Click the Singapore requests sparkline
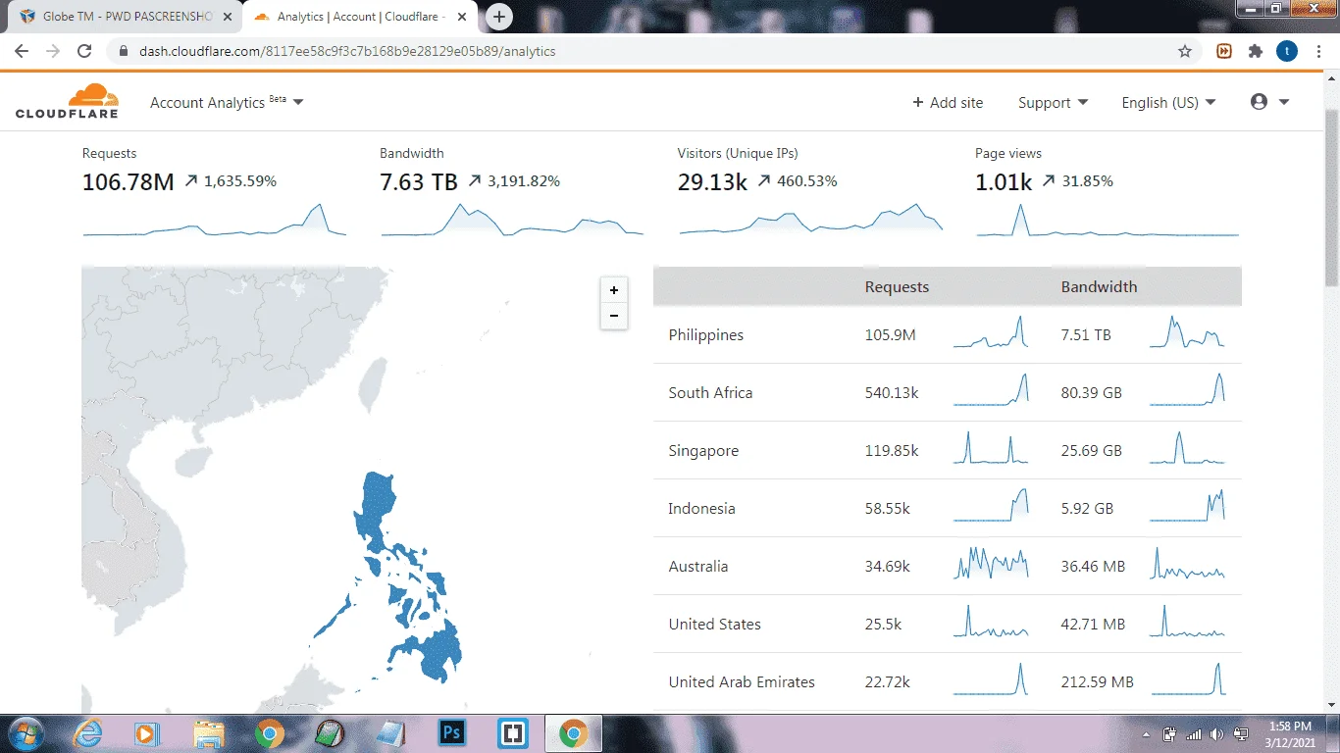 click(991, 448)
